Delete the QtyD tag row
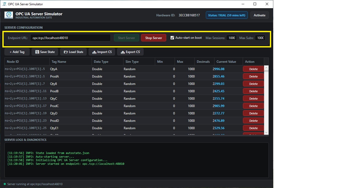363x188 pixels. tap(253, 113)
